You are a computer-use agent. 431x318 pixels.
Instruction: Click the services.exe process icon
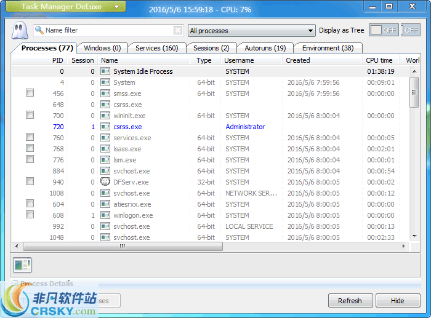[x=105, y=138]
